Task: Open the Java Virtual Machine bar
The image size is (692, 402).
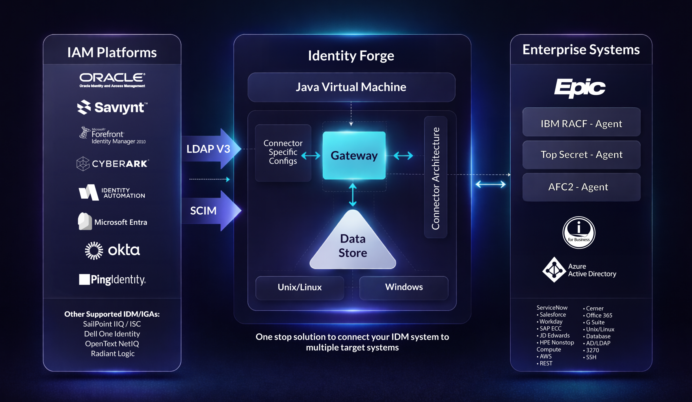Action: (351, 87)
